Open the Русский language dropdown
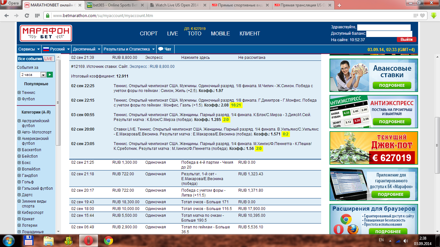 (x=56, y=49)
